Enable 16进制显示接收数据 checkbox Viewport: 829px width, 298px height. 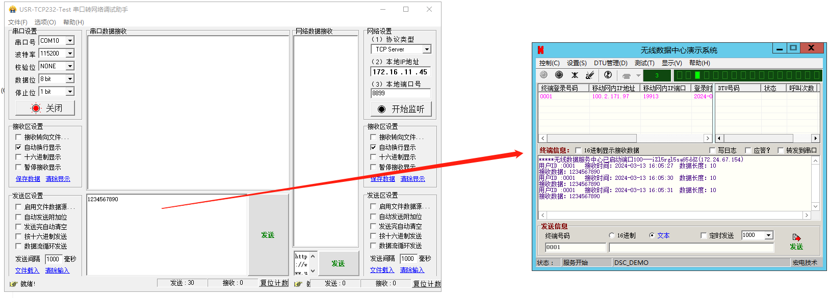[578, 150]
